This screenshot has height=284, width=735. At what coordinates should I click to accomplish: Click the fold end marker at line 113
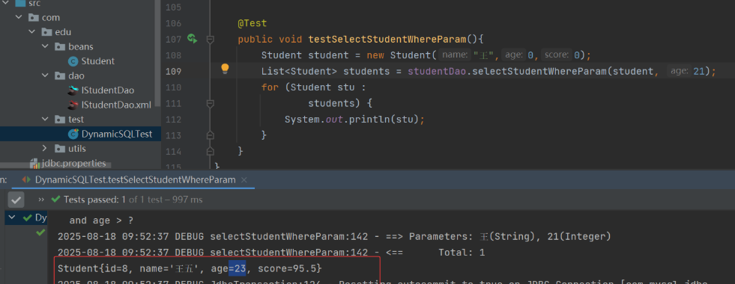pyautogui.click(x=210, y=135)
